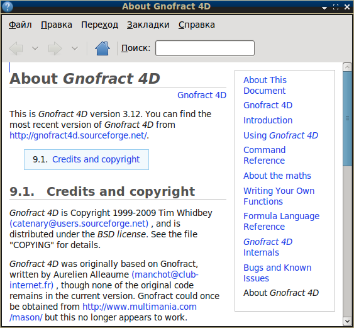
Task: Click the help question-mark icon in title bar
Action: tap(7, 6)
